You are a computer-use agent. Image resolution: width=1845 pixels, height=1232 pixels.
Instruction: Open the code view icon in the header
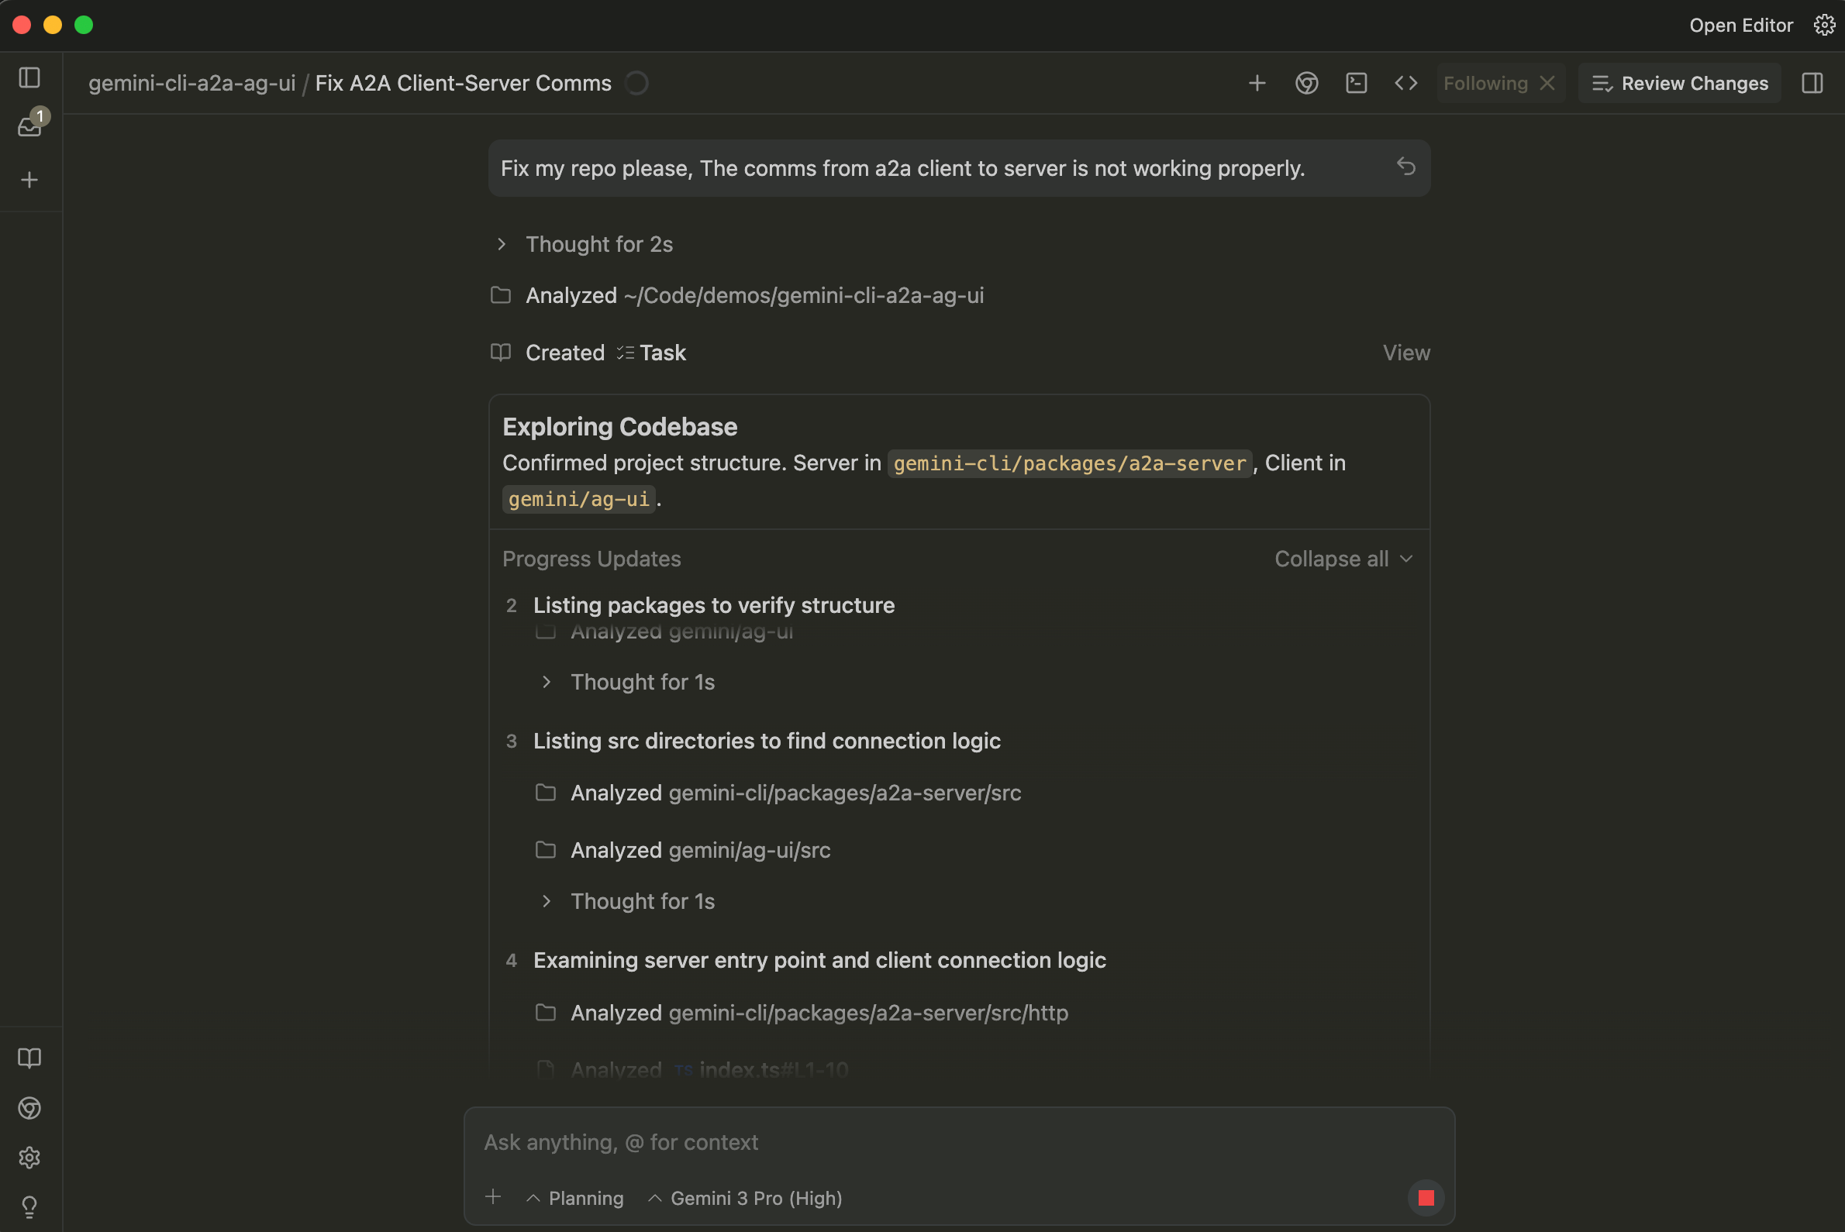1406,82
